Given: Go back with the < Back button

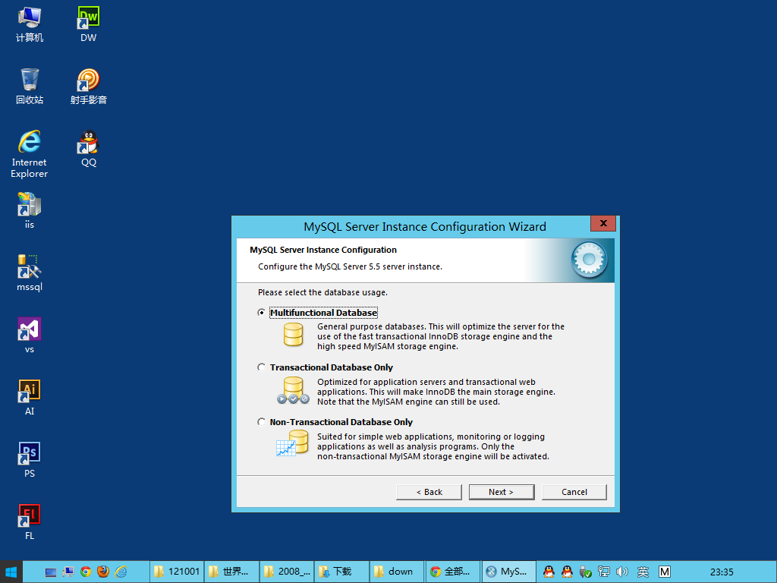Looking at the screenshot, I should 429,492.
